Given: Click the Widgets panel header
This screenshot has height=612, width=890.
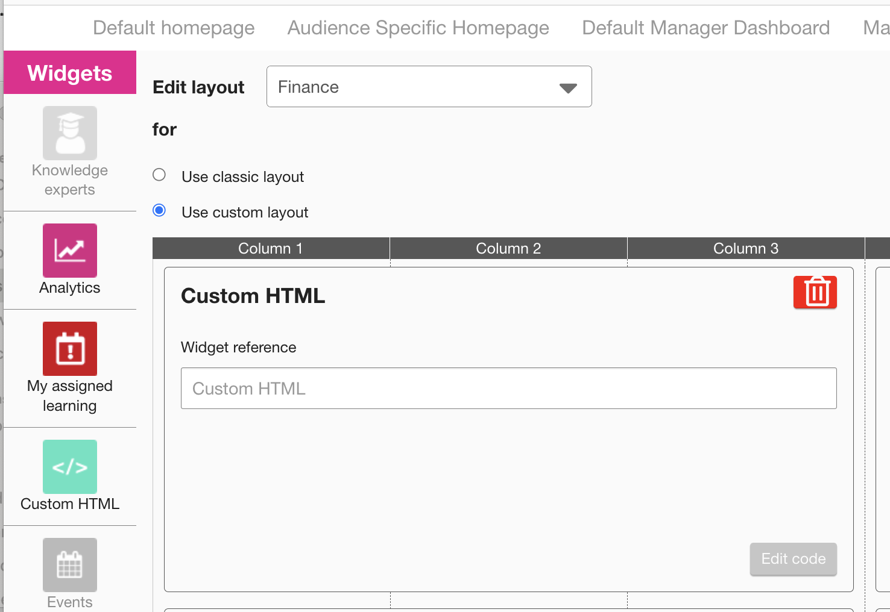Looking at the screenshot, I should pos(70,73).
